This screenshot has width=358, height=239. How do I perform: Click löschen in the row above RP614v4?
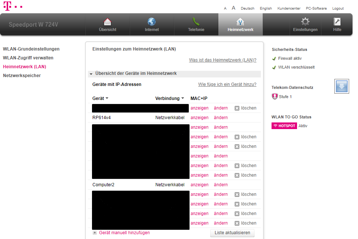point(245,108)
